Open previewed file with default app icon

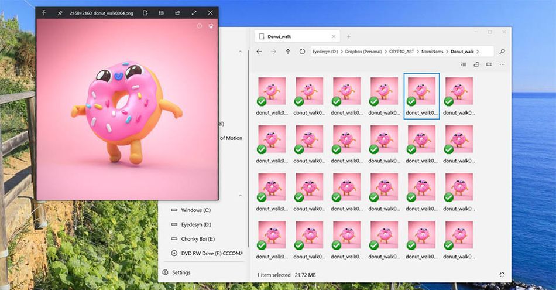coord(145,13)
